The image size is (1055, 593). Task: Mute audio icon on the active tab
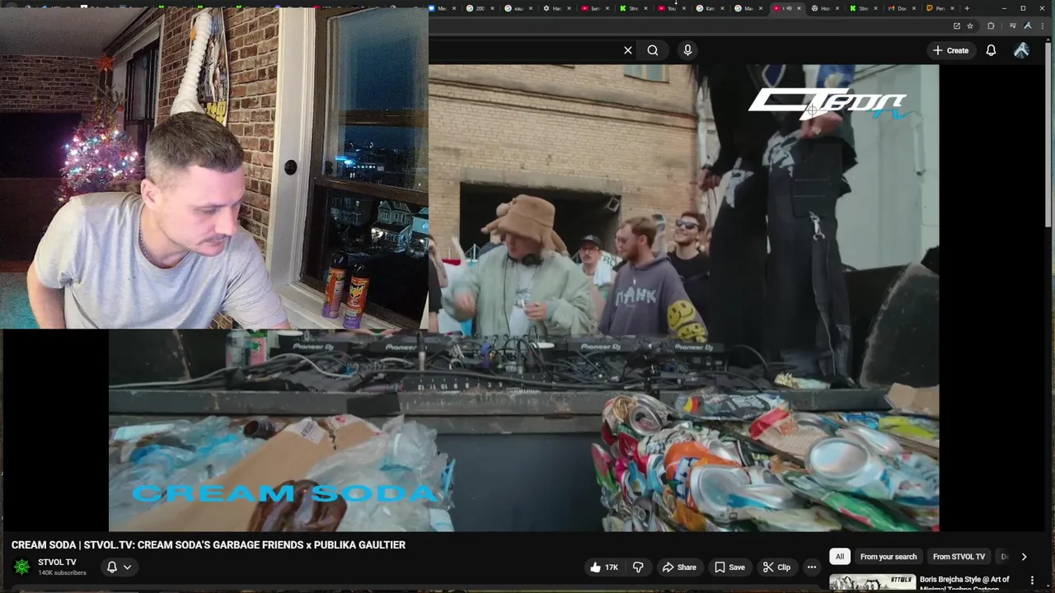pyautogui.click(x=788, y=8)
